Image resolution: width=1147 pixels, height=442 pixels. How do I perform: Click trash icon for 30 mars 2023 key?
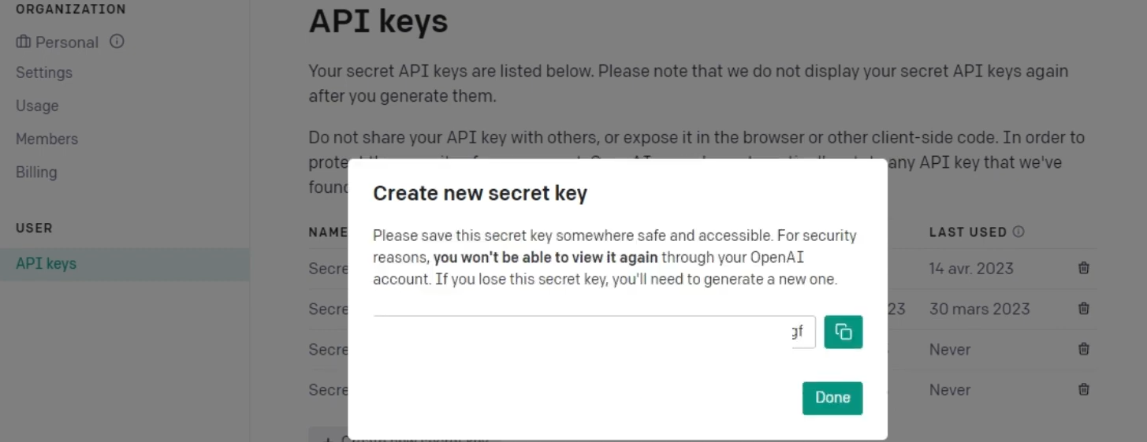click(1084, 309)
